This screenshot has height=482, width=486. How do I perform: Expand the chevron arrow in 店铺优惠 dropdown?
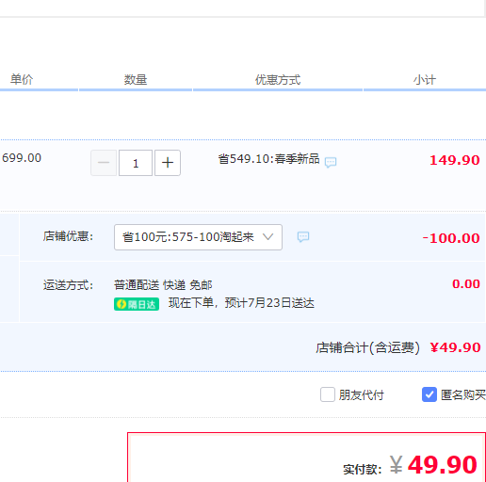coord(267,236)
